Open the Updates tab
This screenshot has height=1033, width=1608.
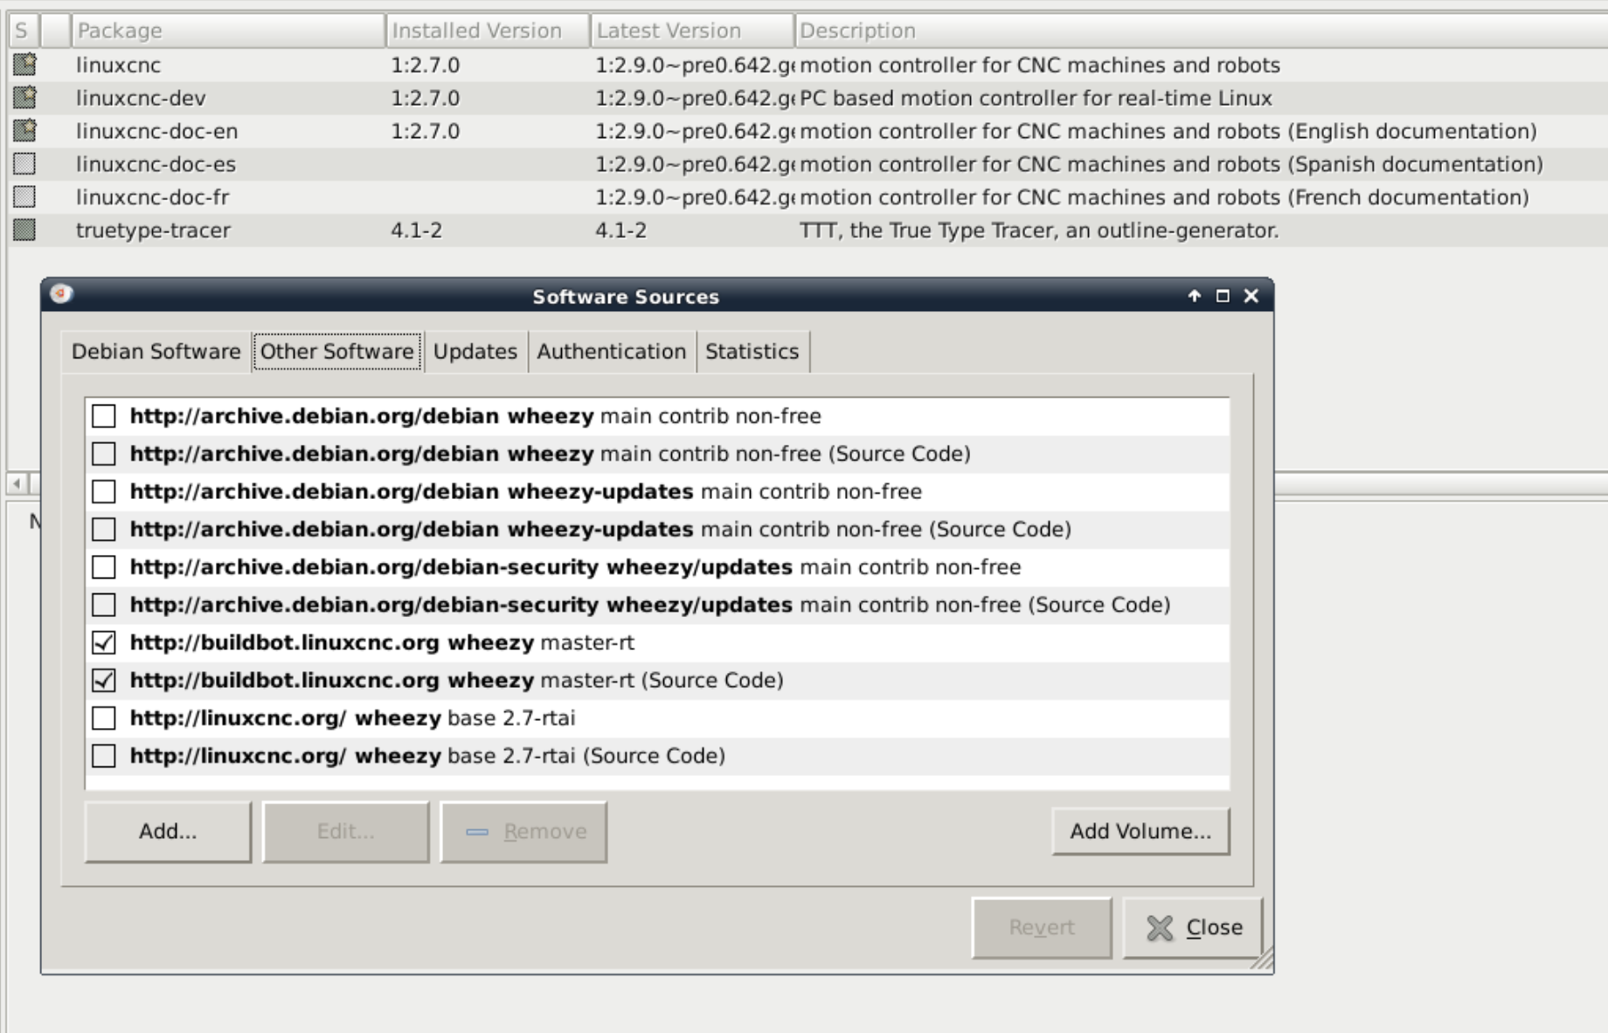point(475,351)
